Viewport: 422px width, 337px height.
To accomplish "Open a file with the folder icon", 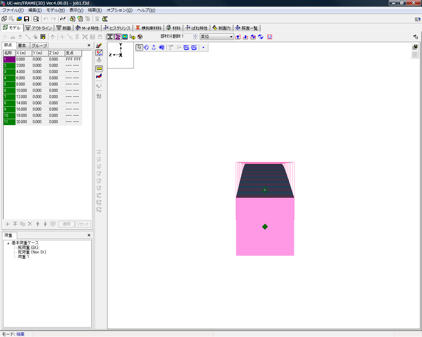I will point(19,19).
